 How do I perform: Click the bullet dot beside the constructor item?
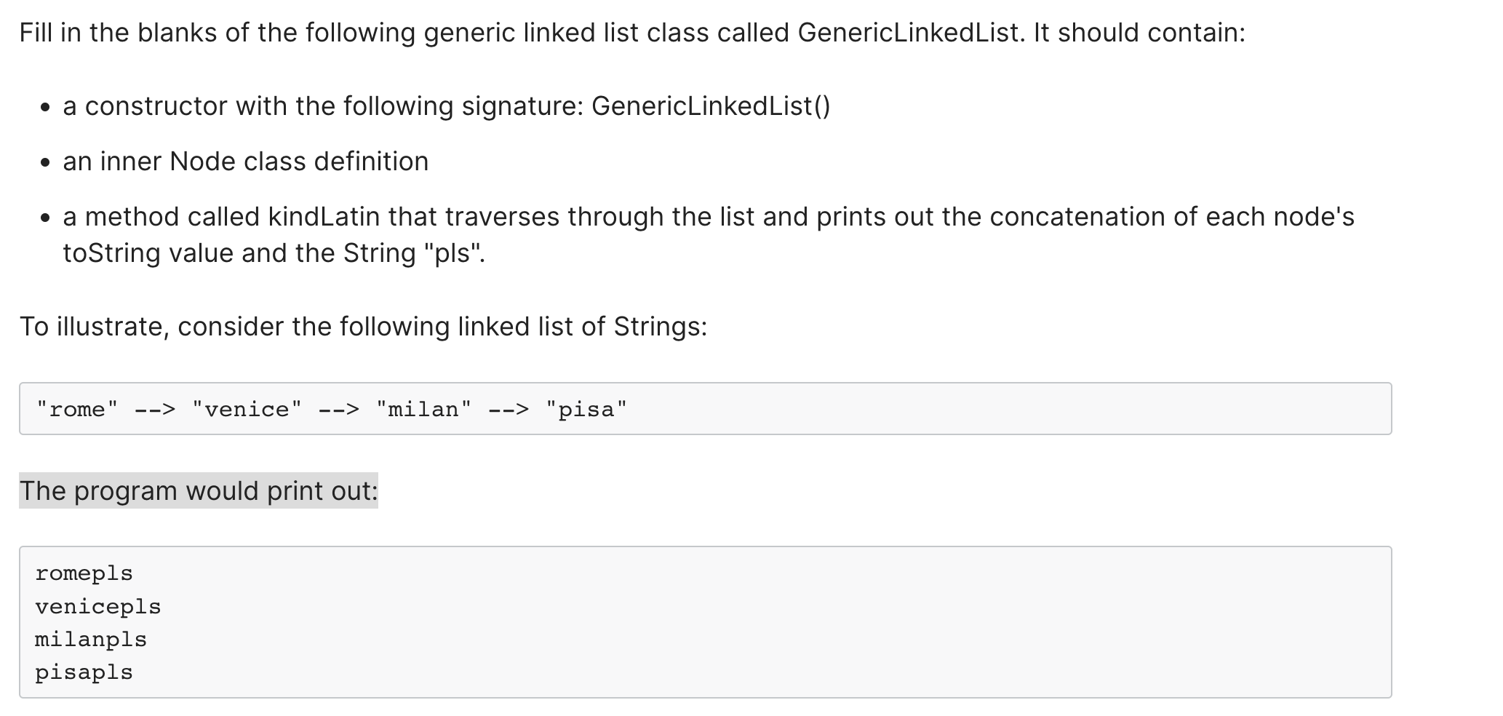(46, 108)
